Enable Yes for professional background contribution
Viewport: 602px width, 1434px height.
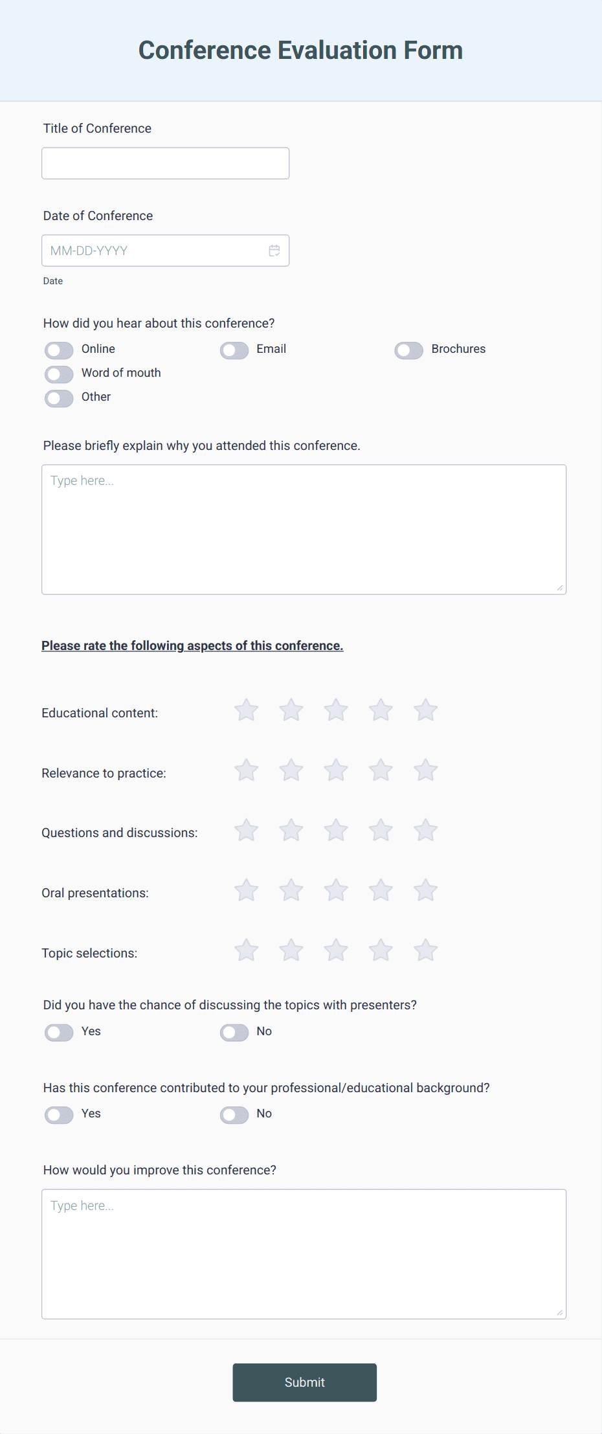pos(58,1114)
